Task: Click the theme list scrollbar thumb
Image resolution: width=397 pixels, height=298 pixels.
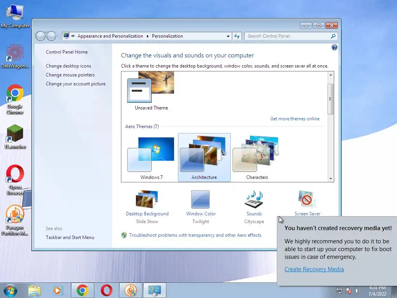Action: [330, 99]
